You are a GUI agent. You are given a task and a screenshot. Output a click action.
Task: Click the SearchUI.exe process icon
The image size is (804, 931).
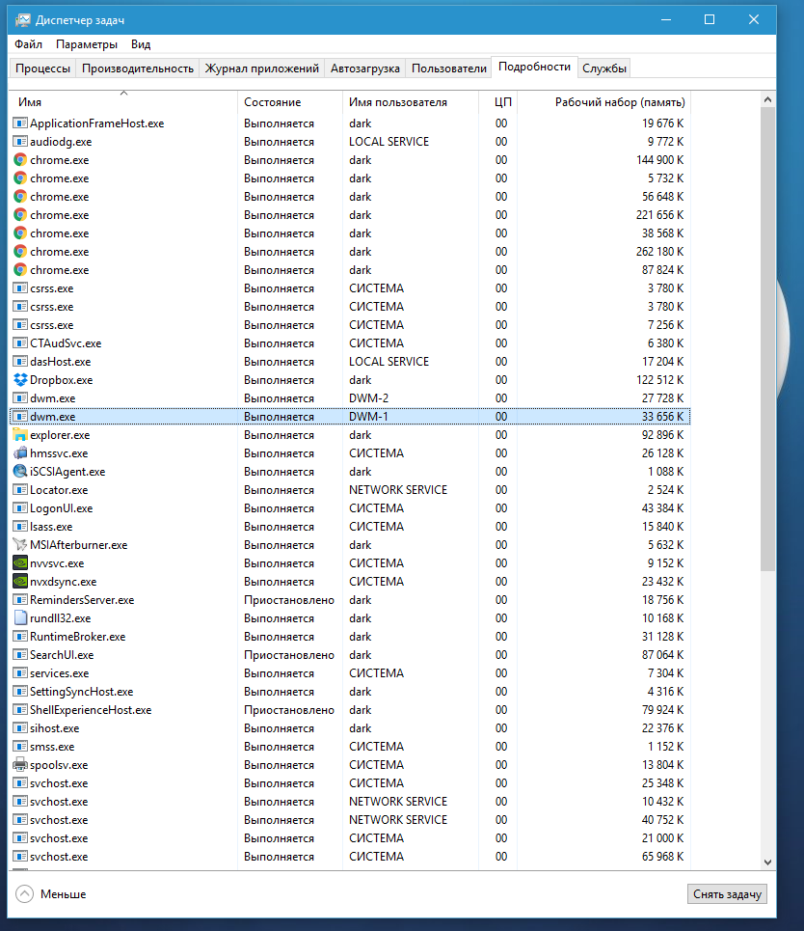click(20, 655)
